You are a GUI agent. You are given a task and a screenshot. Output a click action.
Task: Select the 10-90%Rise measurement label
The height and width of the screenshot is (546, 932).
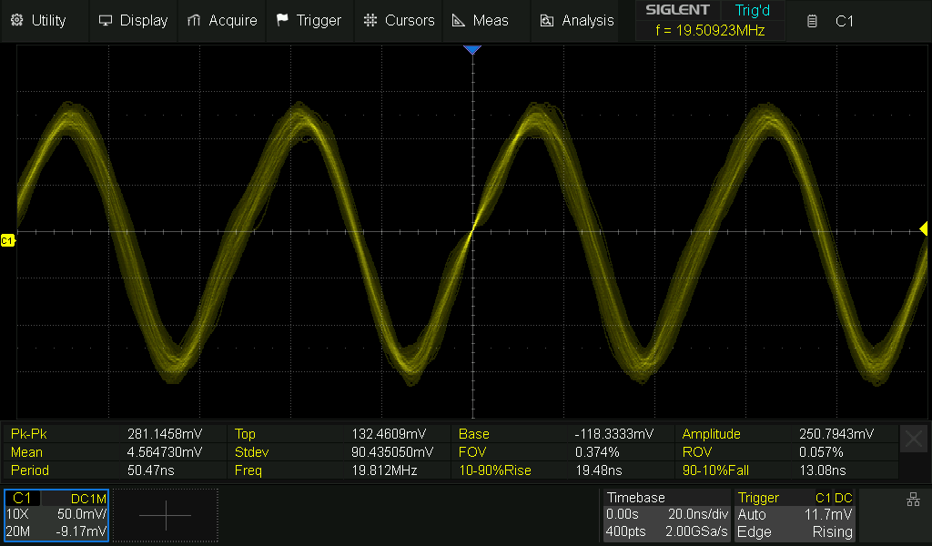(x=494, y=470)
